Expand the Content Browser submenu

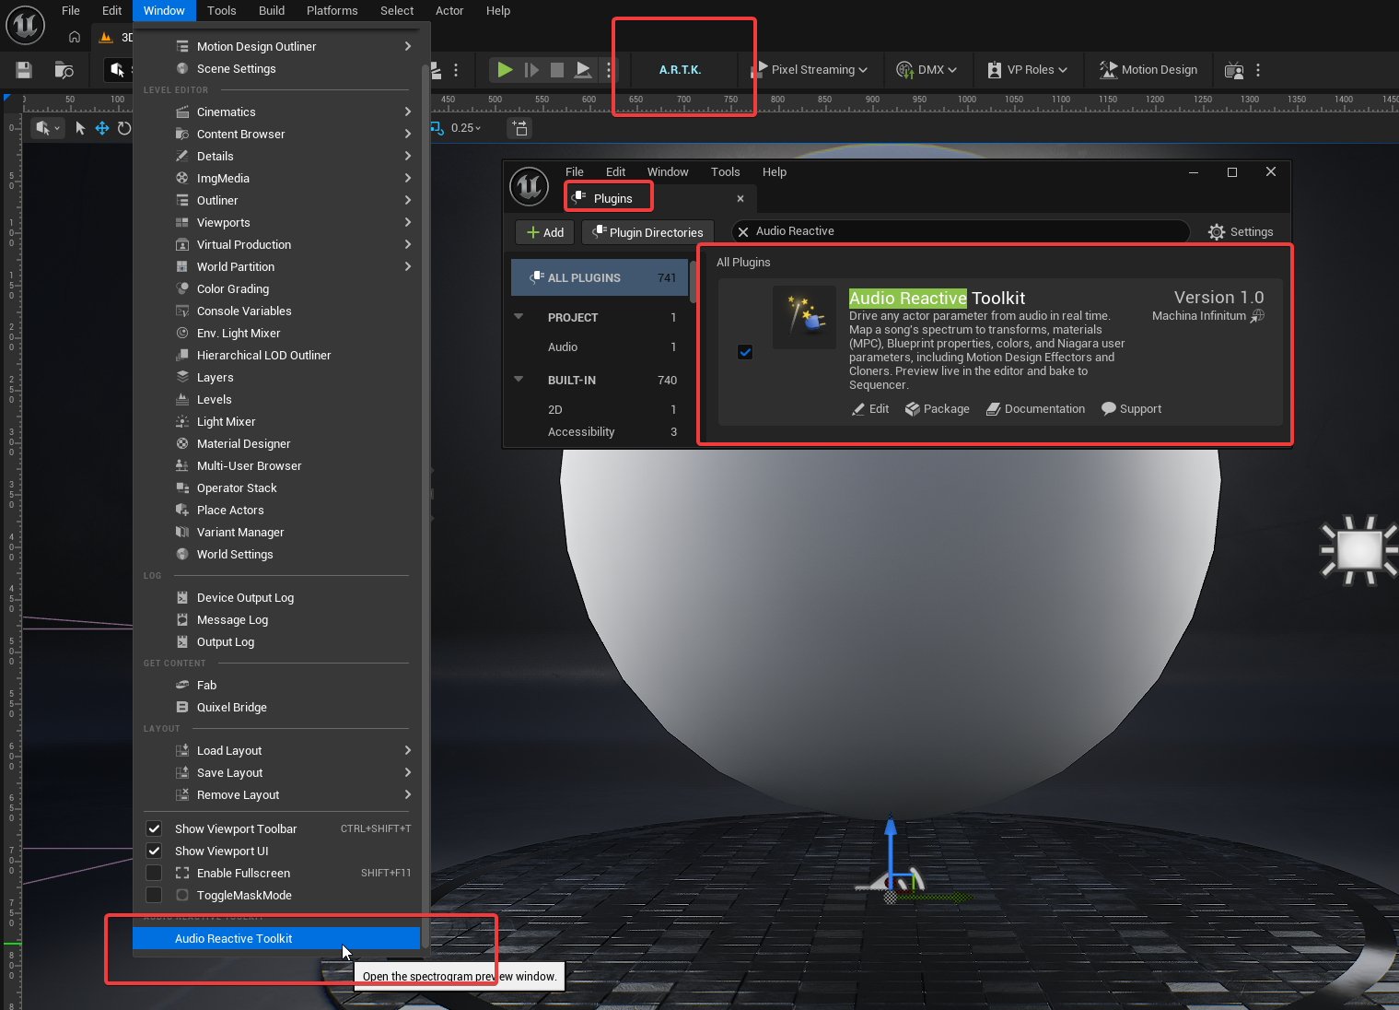click(276, 134)
